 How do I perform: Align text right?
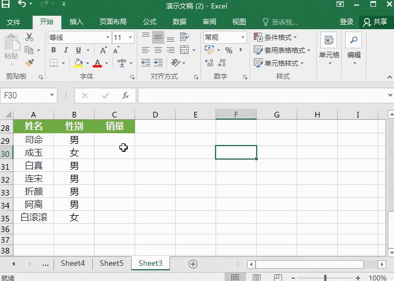[171, 50]
